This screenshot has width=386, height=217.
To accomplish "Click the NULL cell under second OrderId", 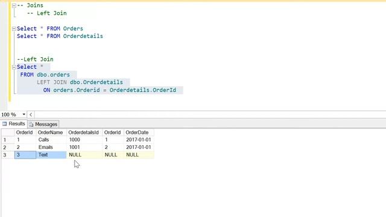I will 113,155.
